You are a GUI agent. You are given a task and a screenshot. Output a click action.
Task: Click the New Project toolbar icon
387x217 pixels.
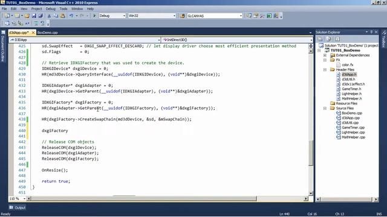click(x=7, y=16)
